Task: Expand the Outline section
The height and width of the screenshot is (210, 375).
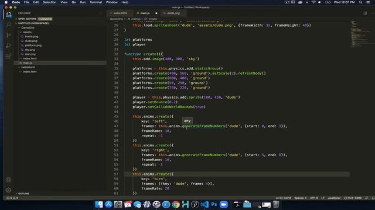Action: (23, 194)
